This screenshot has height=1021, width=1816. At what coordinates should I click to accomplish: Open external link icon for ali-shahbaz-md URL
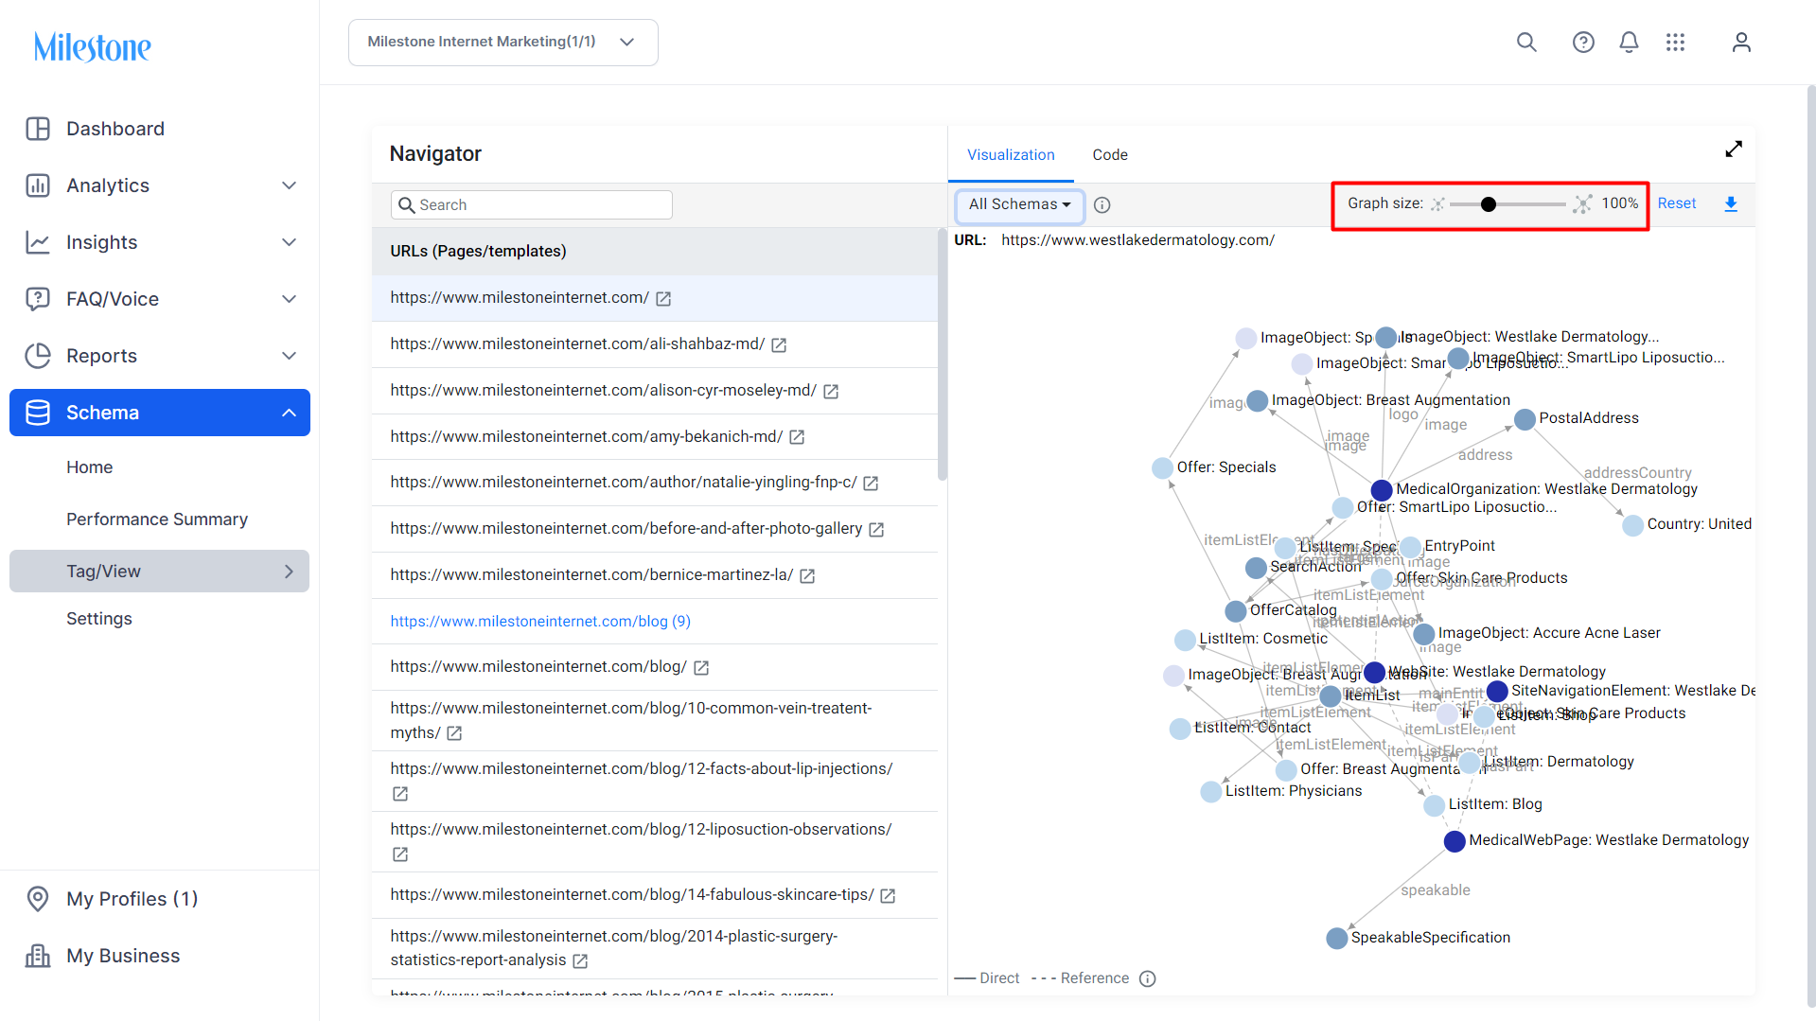pyautogui.click(x=779, y=345)
